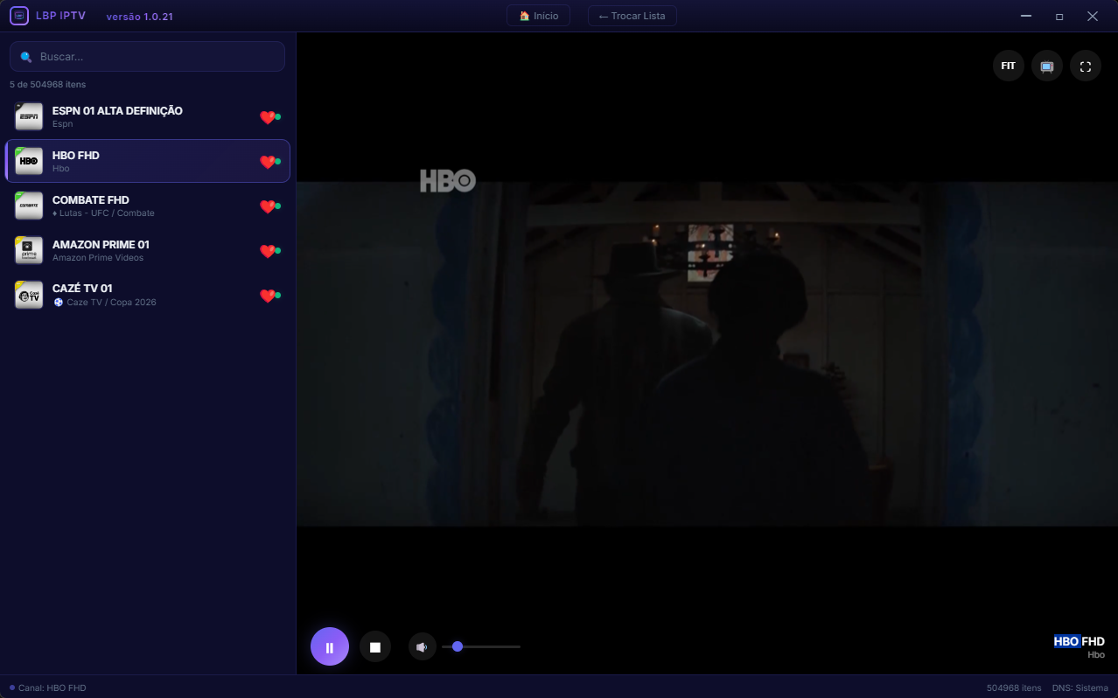Close the LBP IPTV window
Viewport: 1118px width, 698px height.
[1093, 16]
